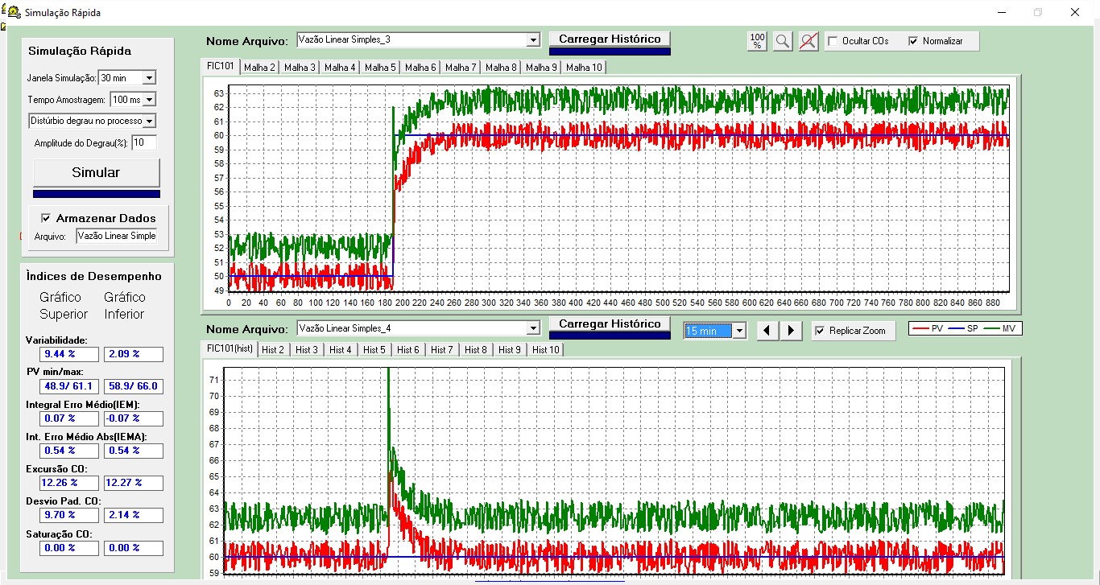Expand the Distúrbio degrau no processo dropdown

(149, 121)
